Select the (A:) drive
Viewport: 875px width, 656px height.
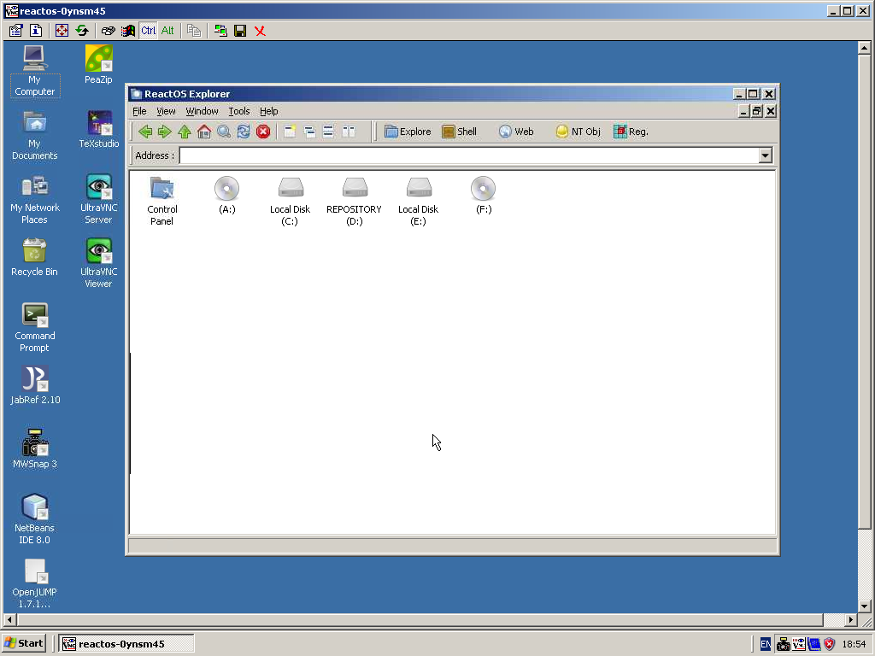point(226,196)
